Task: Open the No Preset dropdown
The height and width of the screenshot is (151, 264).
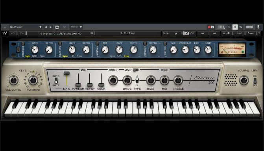Action: (x=26, y=27)
